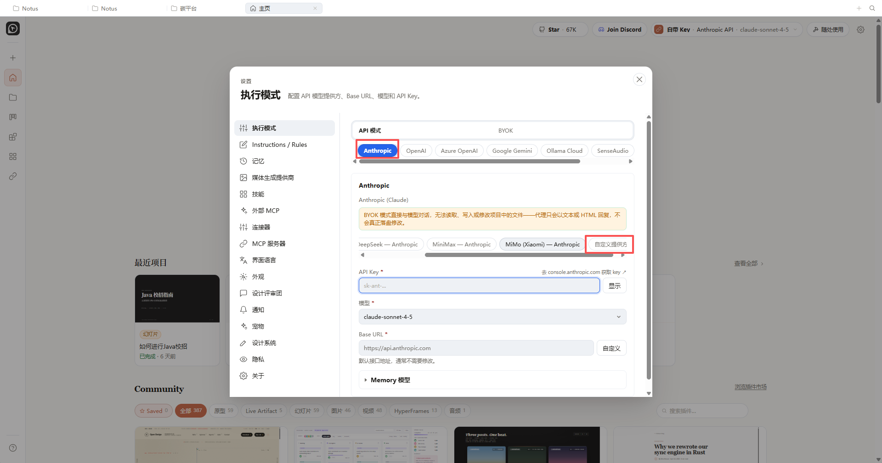The image size is (882, 463).
Task: Click the API Key input field
Action: [479, 285]
